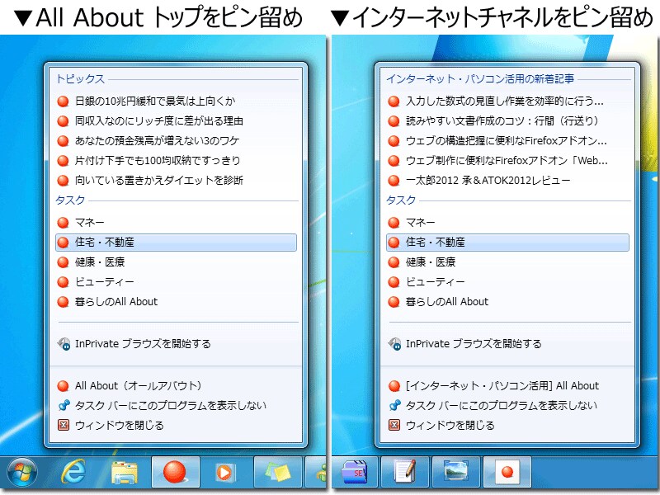Open 入力した数式の見直し作業 article

507,101
